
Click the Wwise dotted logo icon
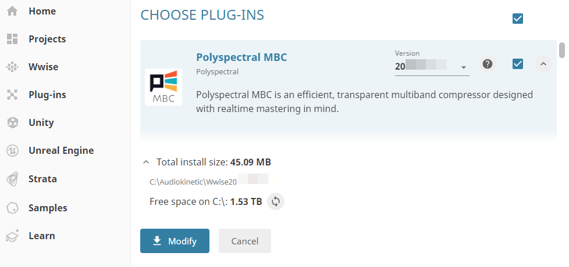[x=12, y=67]
